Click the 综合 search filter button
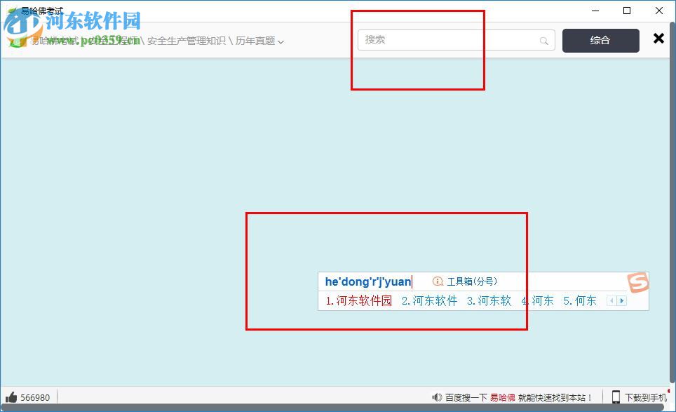This screenshot has width=676, height=412. click(x=600, y=40)
